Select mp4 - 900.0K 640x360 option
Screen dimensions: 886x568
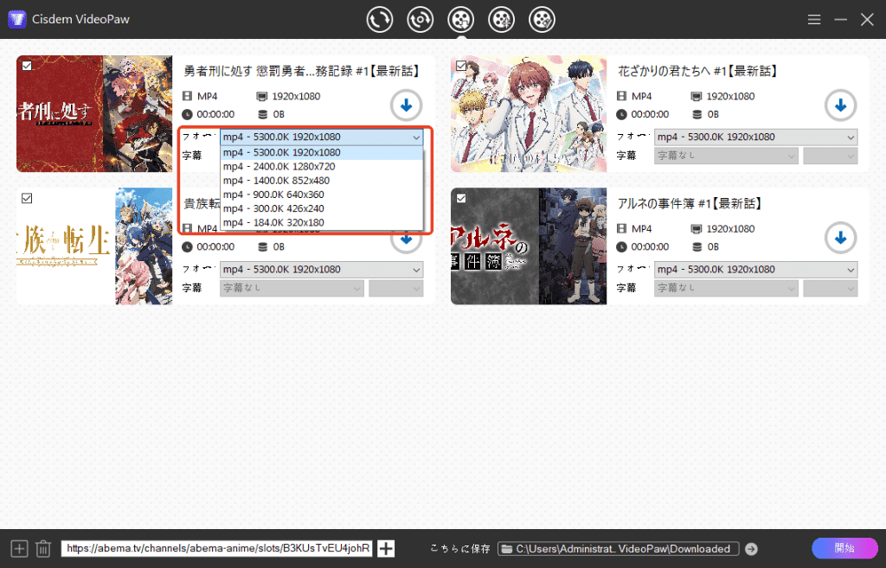tap(322, 195)
